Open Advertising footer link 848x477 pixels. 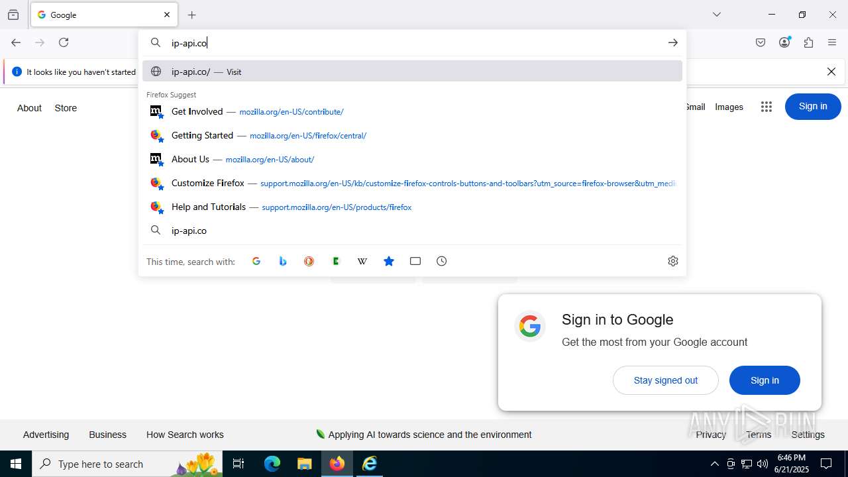(46, 435)
